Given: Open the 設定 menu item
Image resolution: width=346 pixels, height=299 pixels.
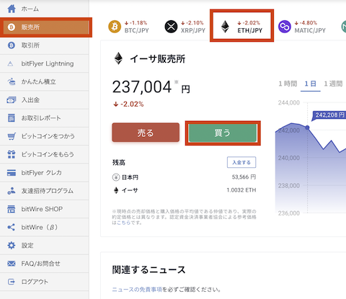Looking at the screenshot, I should tap(45, 246).
